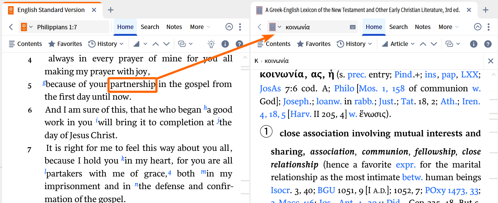
Task: Open footnote k before 'in my heart'
Action: [123, 159]
